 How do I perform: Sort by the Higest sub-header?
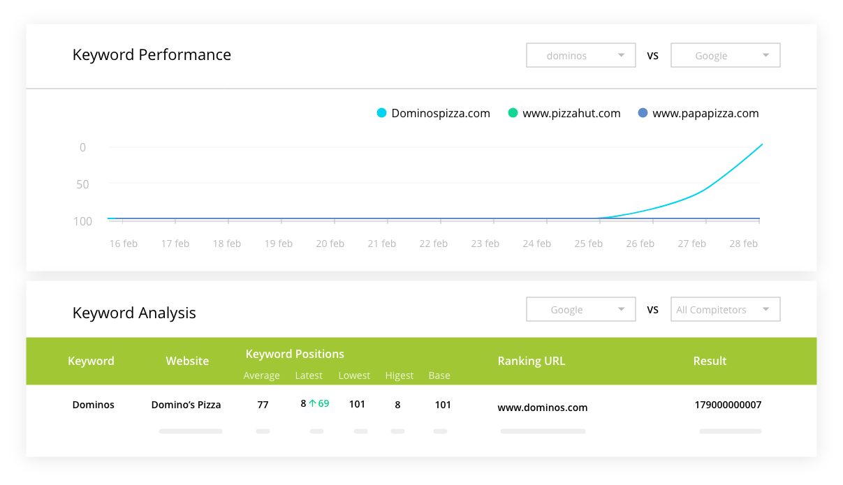(399, 375)
